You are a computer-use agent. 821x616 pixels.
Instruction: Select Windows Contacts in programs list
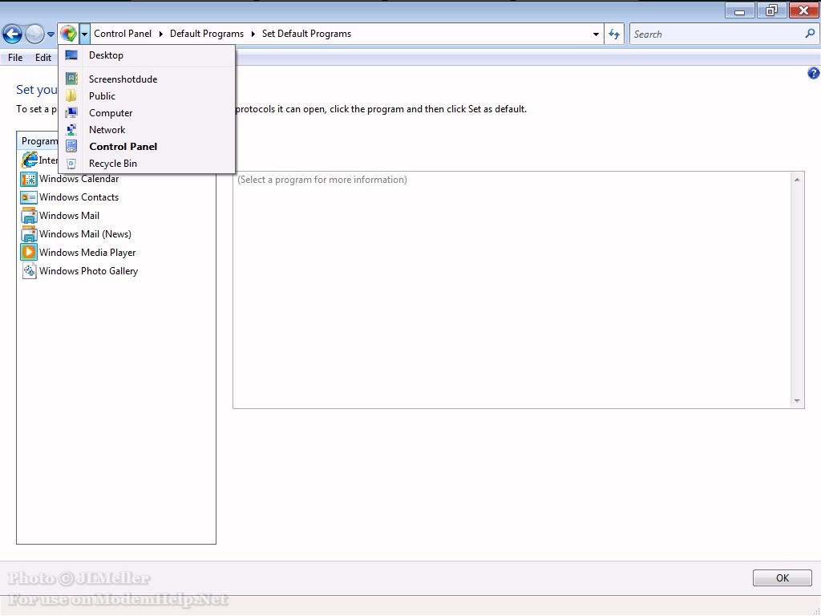[79, 197]
